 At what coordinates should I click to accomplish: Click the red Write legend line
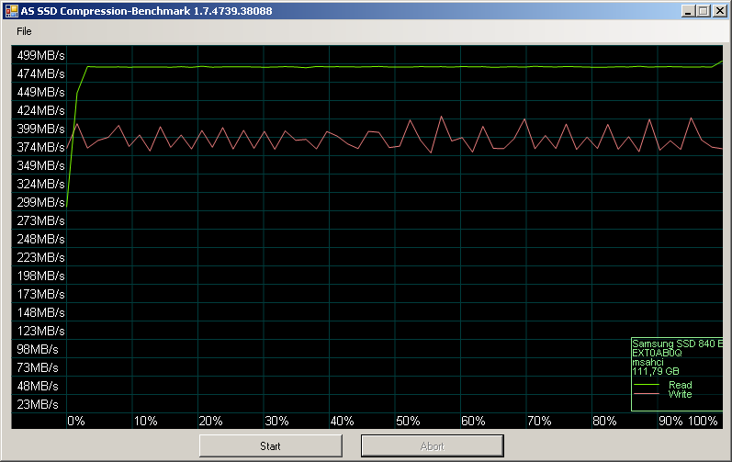point(647,394)
